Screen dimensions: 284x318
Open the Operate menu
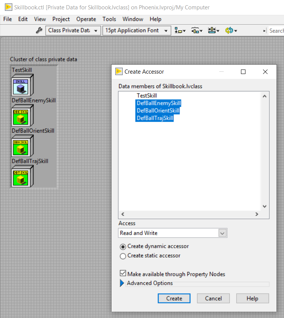click(86, 19)
